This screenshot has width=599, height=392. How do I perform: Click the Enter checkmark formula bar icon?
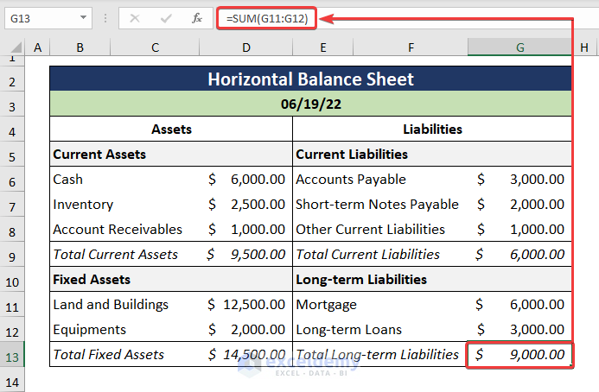[x=166, y=18]
